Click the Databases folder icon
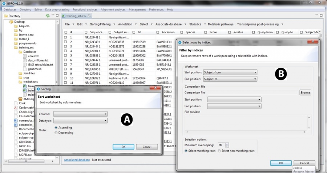This screenshot has width=327, height=173. pyautogui.click(x=20, y=52)
